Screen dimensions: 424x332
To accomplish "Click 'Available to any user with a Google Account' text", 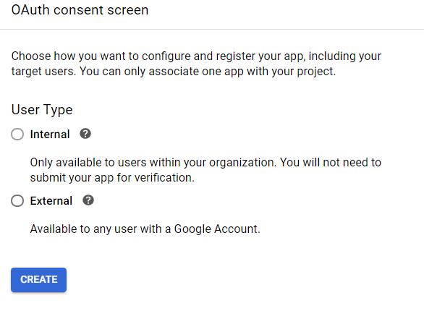I will [145, 229].
